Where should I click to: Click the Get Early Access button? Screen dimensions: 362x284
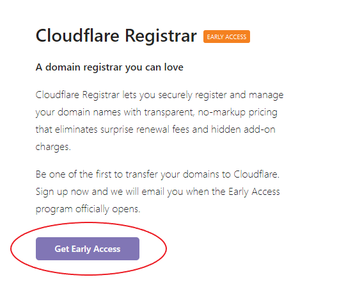[88, 249]
